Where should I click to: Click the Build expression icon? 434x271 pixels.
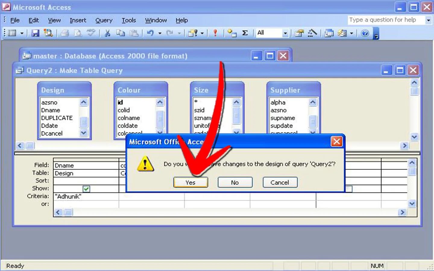pos(312,33)
